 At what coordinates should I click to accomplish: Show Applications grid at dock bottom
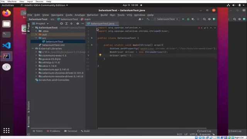coord(7,131)
